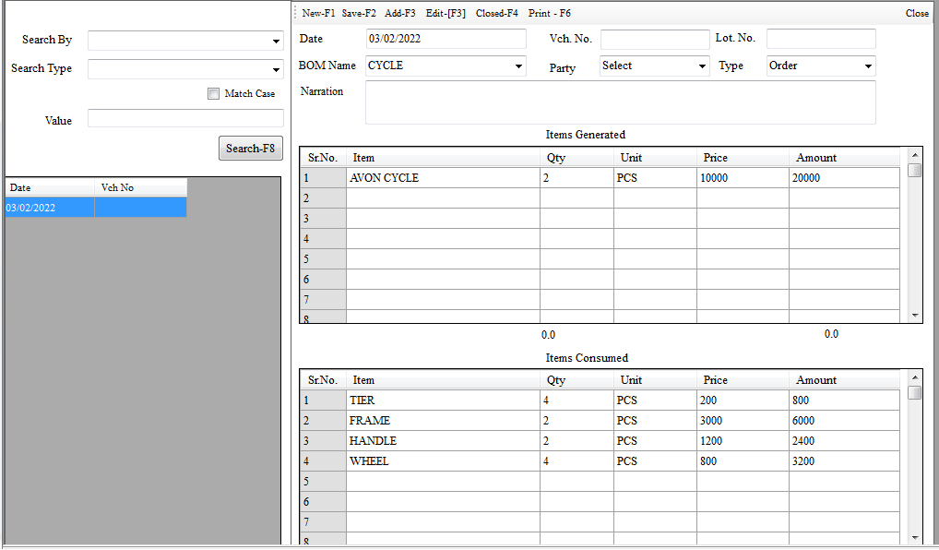This screenshot has width=939, height=550.
Task: Click the Vch. No. input field
Action: click(x=655, y=39)
